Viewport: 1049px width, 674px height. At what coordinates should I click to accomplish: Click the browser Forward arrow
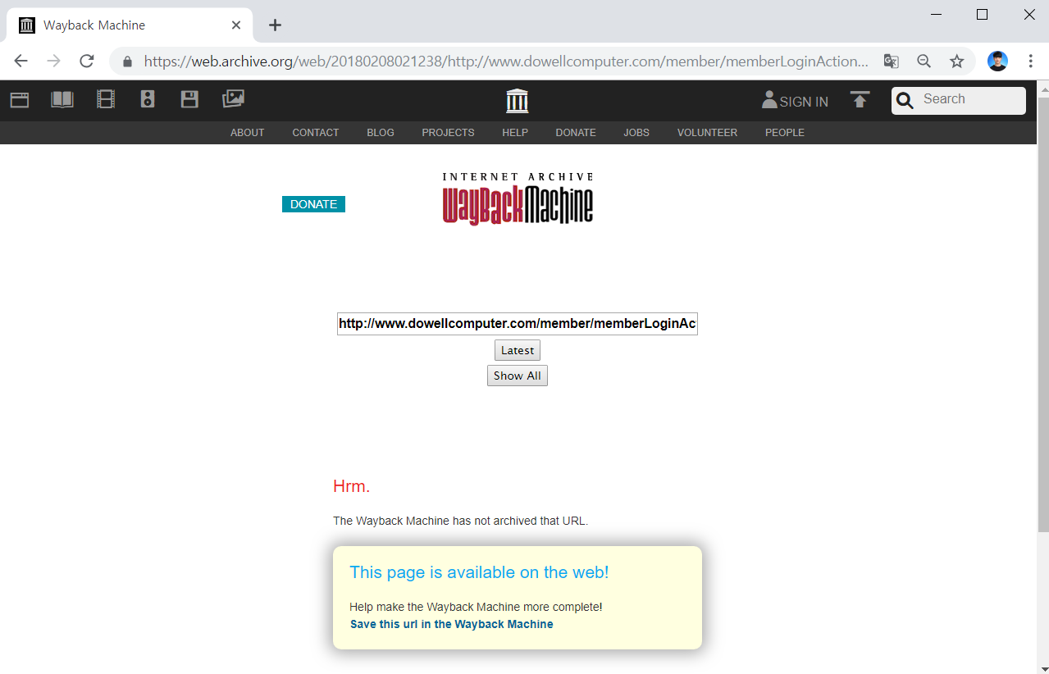tap(53, 61)
